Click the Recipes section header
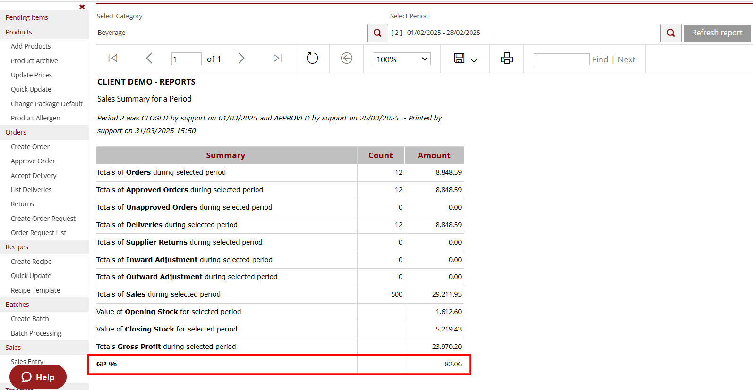Viewport: 753px width, 390px height. (x=17, y=247)
